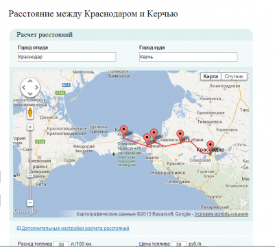The image size is (275, 247).
Task: Switch map view to Карта
Action: (211, 76)
